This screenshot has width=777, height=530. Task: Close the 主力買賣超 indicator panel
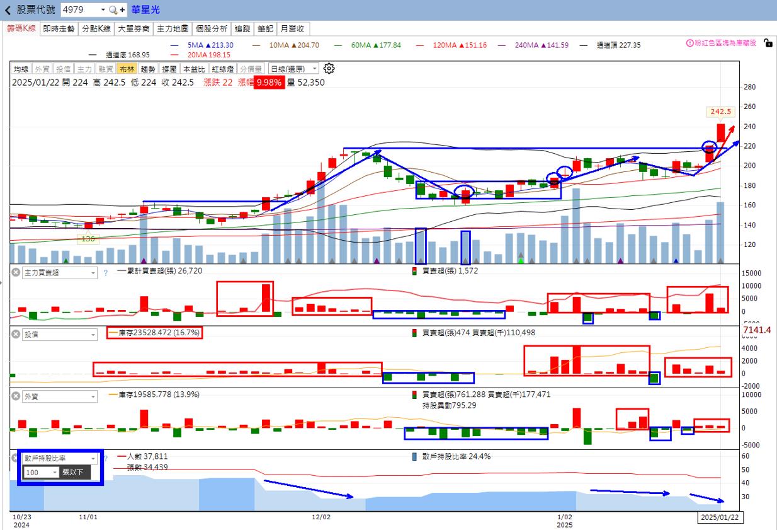(15, 273)
